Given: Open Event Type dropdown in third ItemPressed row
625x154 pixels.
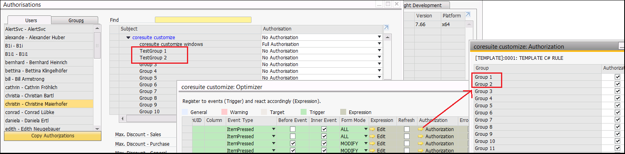Looking at the screenshot, I should [x=273, y=144].
